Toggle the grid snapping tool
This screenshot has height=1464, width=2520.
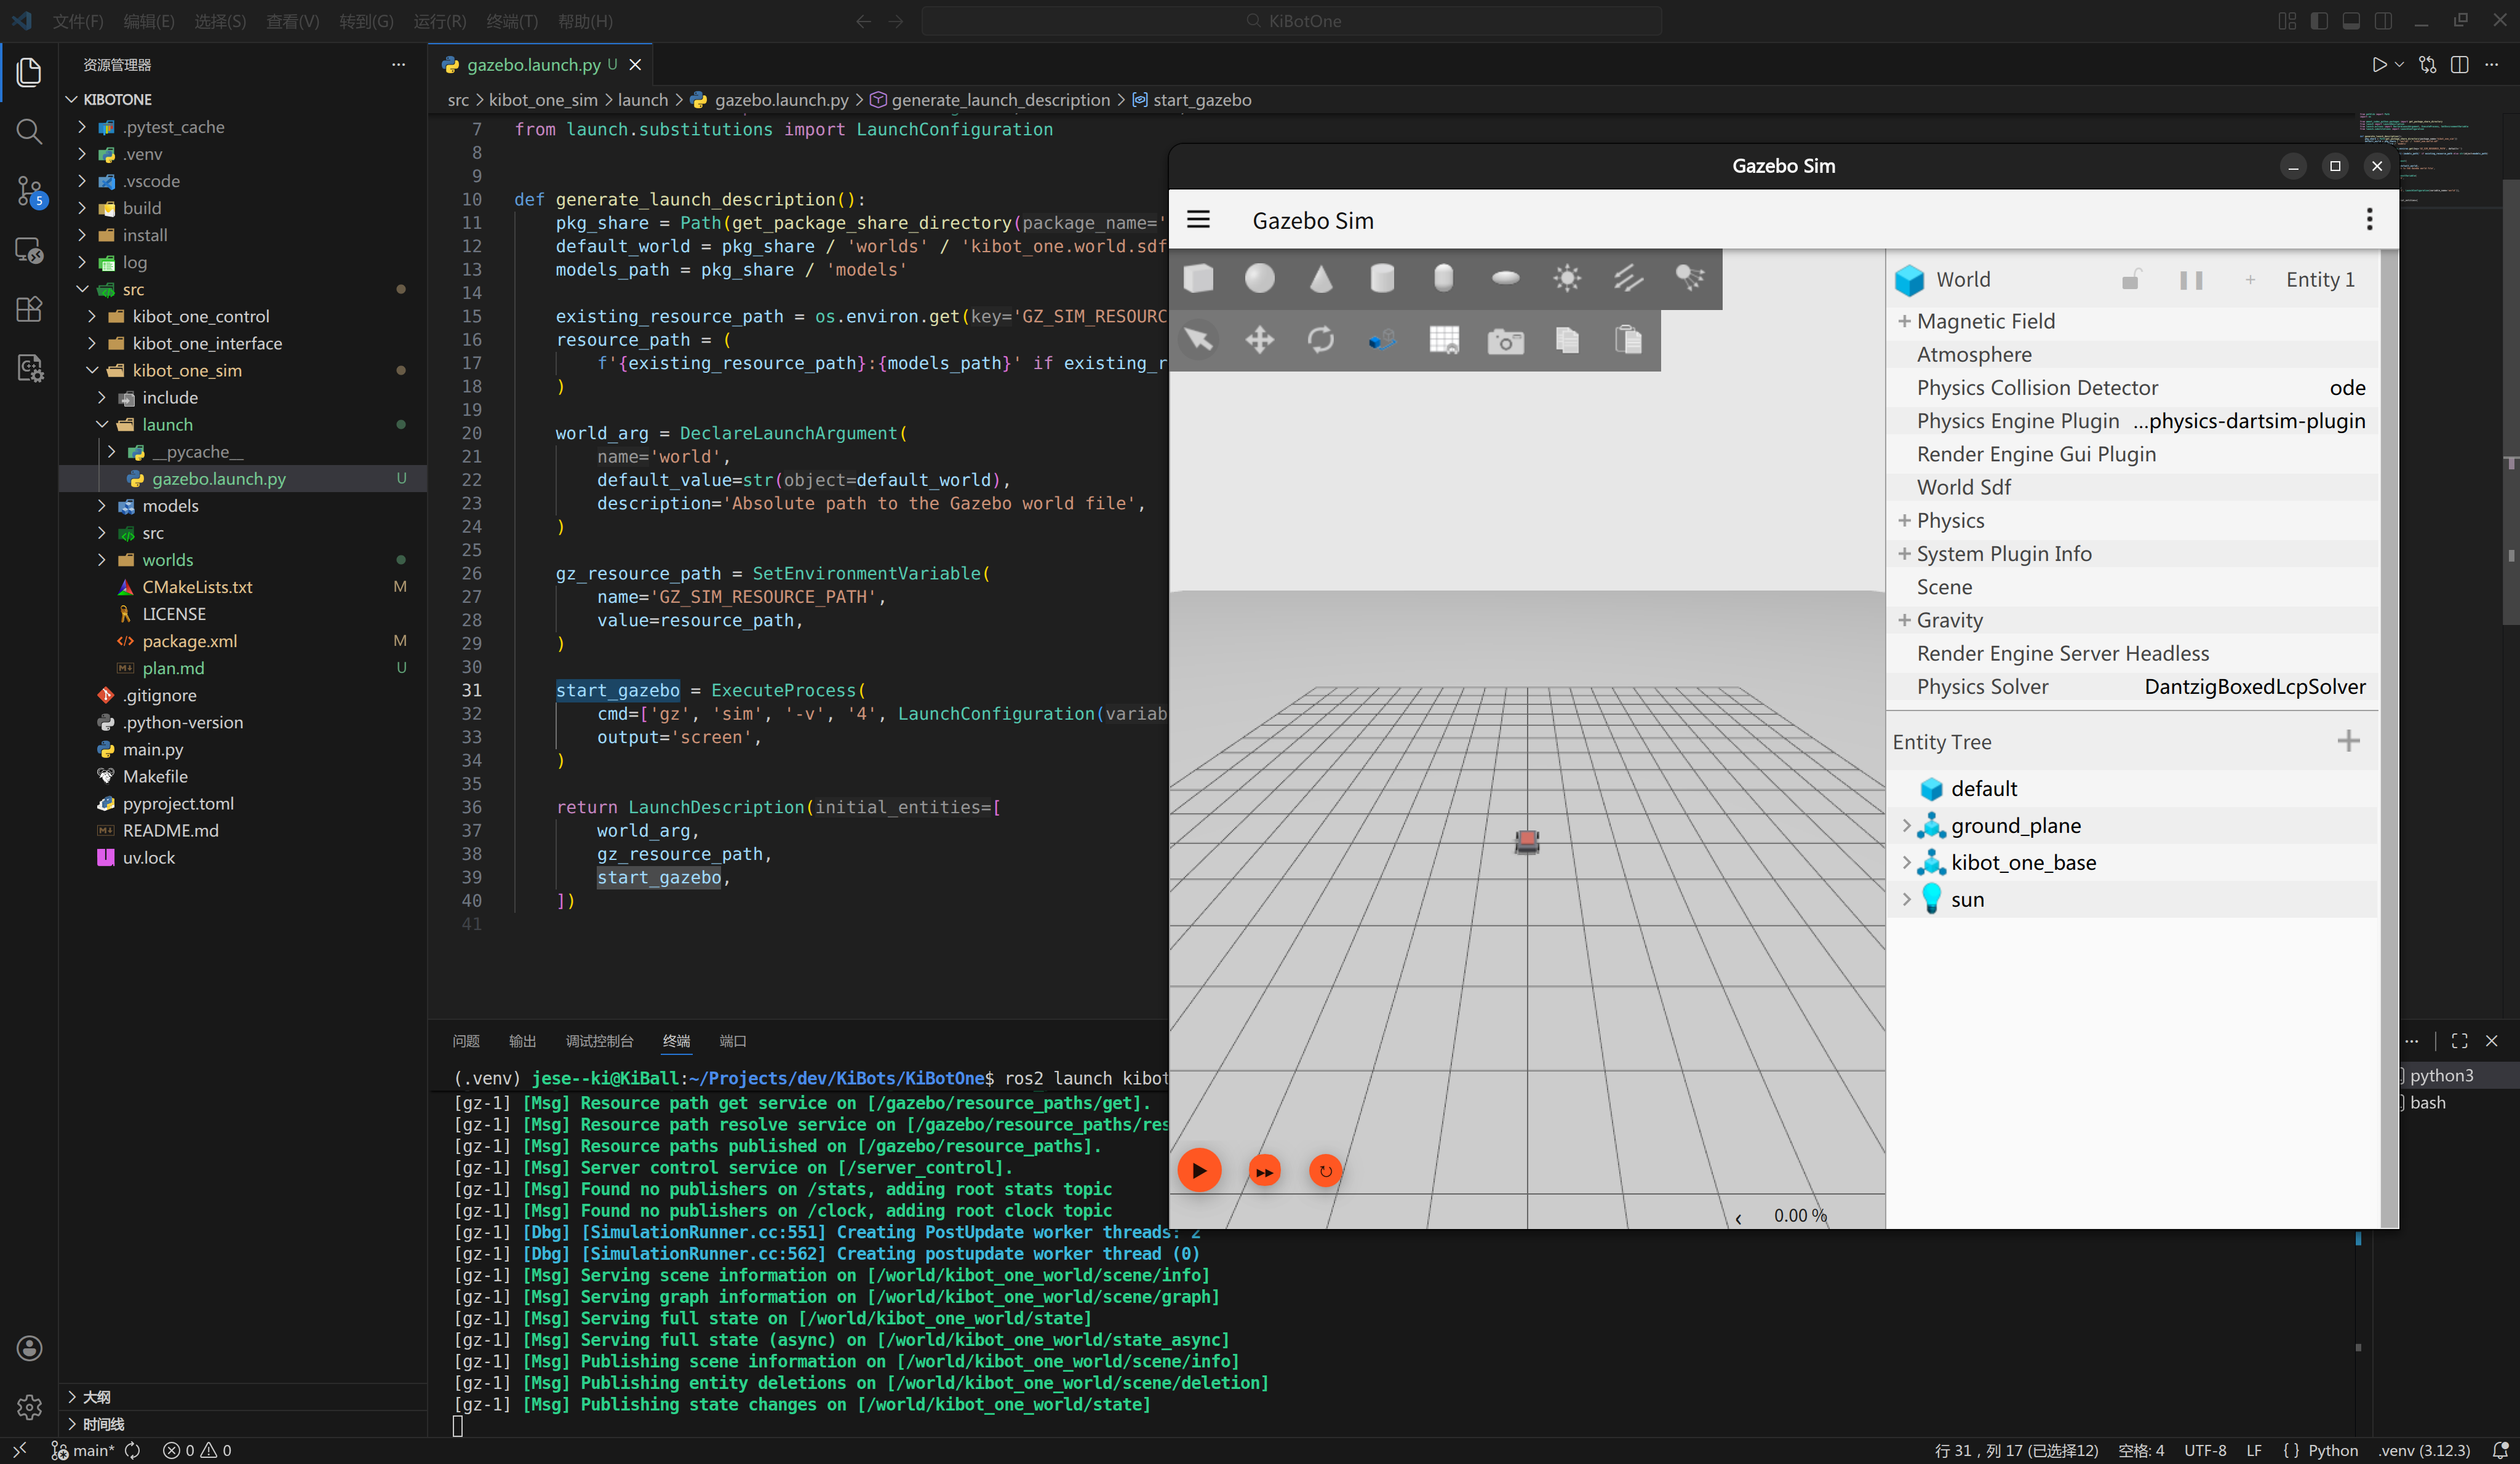(x=1444, y=340)
